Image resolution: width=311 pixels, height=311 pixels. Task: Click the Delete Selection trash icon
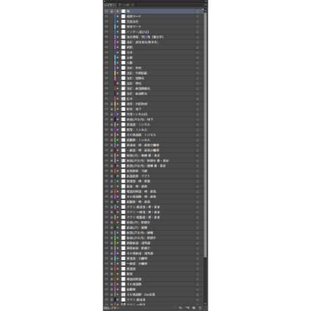click(x=200, y=308)
